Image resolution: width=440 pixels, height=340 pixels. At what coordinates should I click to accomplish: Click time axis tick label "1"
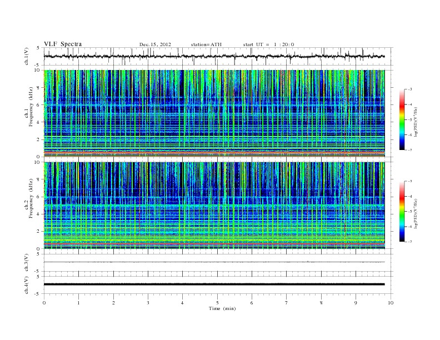tap(78, 303)
